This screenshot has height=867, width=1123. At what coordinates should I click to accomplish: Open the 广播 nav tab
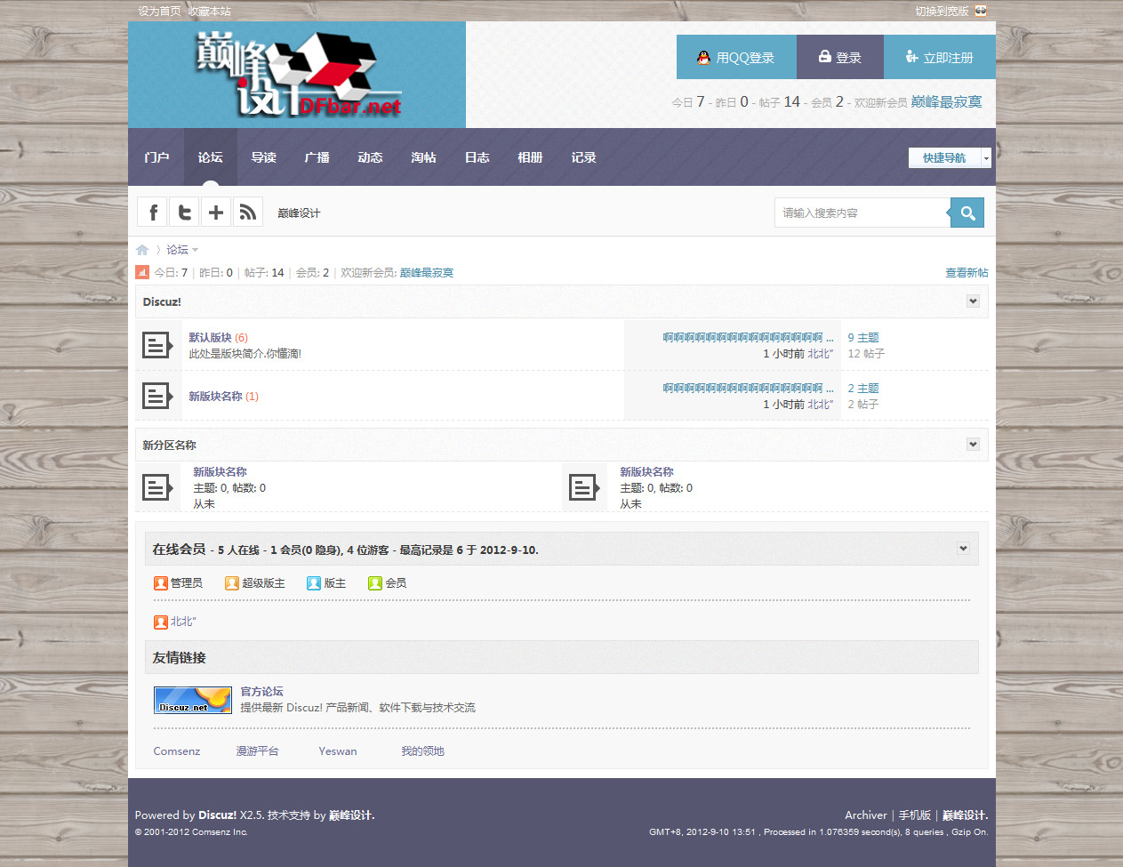coord(317,157)
